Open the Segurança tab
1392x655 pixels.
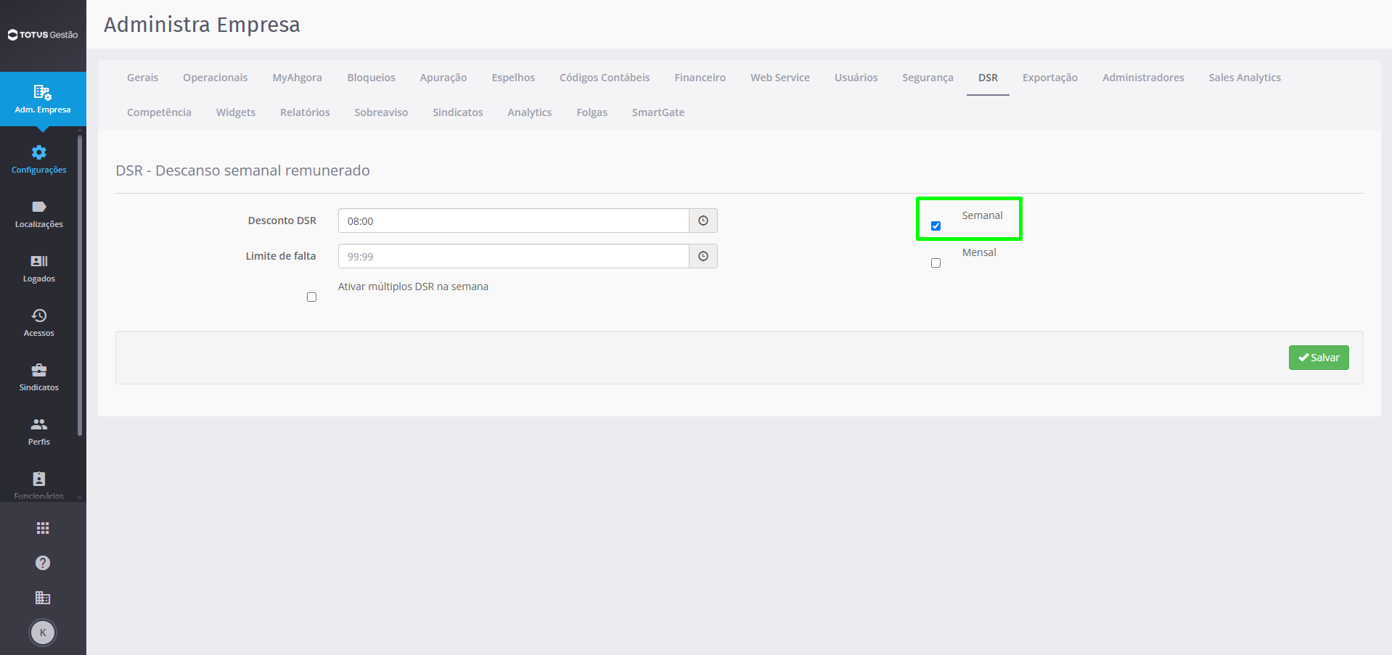pos(928,78)
